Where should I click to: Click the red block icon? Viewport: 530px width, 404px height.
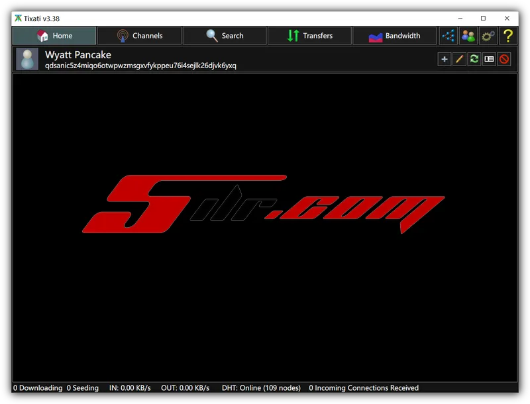pos(504,59)
